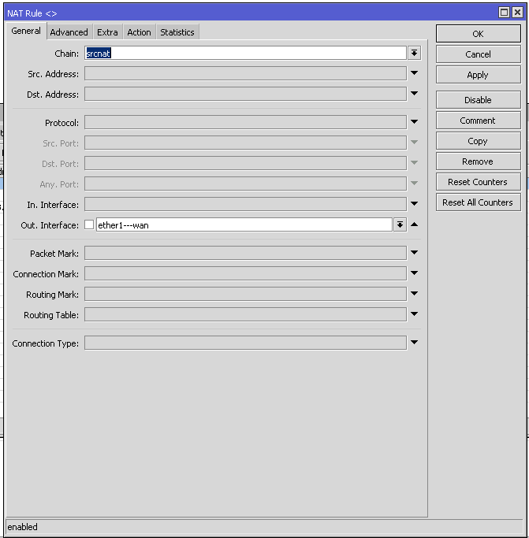Expand the Connection Mark field
Viewport: 529px width, 538px height.
click(x=414, y=274)
